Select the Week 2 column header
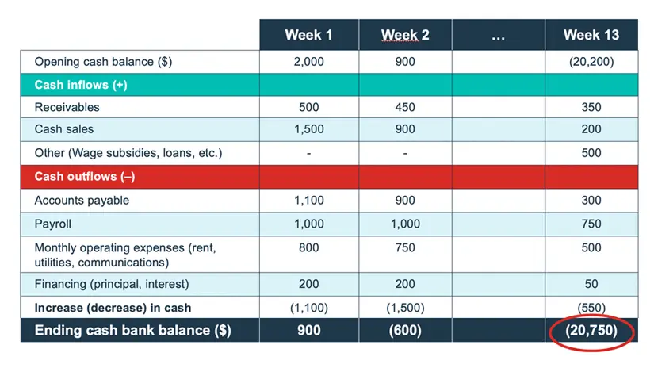The width and height of the screenshot is (654, 368). coord(404,35)
